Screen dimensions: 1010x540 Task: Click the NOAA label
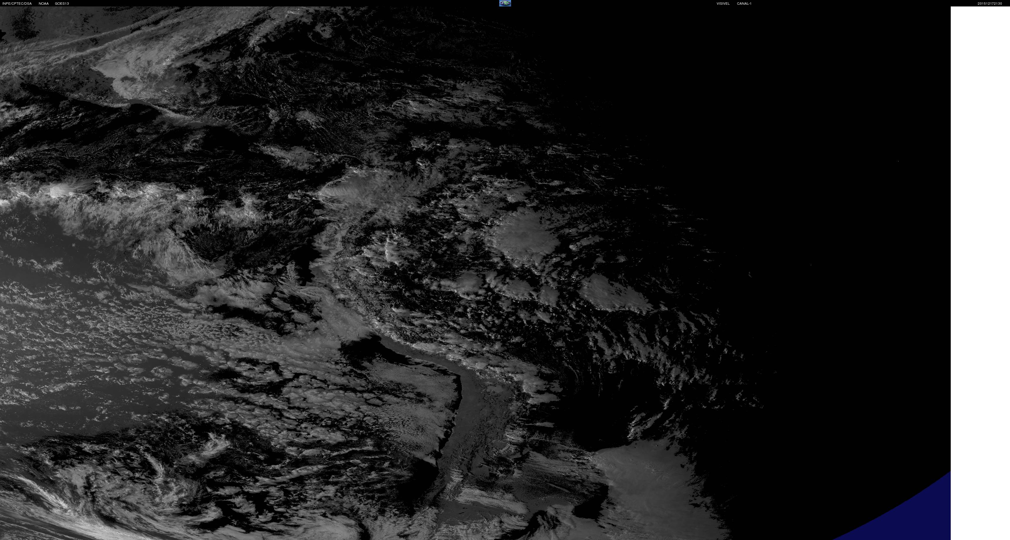pyautogui.click(x=43, y=4)
